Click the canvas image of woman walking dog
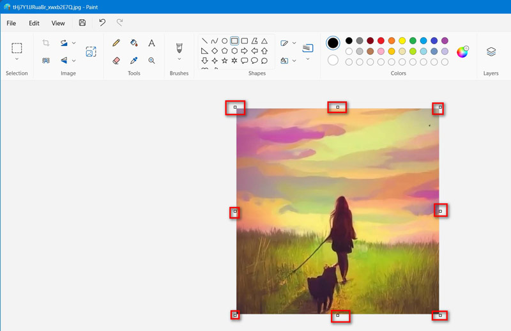This screenshot has height=331, width=511. pos(338,212)
